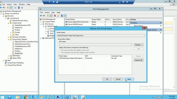Image resolution: width=177 pixels, height=99 pixels.
Task: Click blue Help icon in Group Policy Management toolbar
Action: pyautogui.click(x=19, y=8)
